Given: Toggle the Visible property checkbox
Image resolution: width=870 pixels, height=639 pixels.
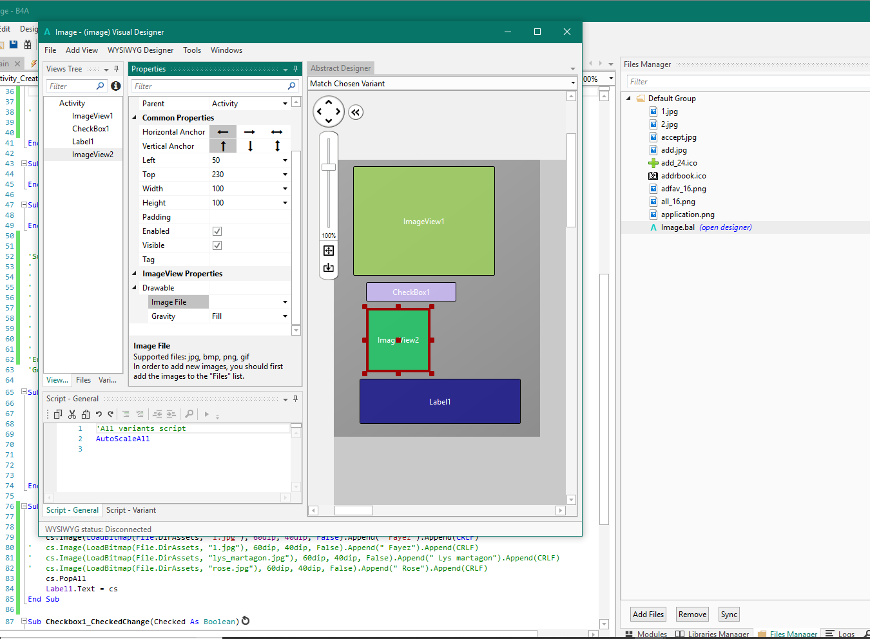Looking at the screenshot, I should pyautogui.click(x=217, y=245).
